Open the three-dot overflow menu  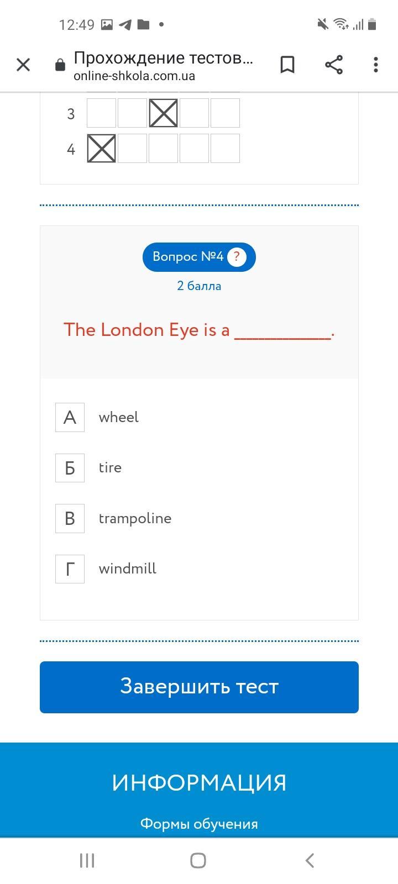pyautogui.click(x=376, y=65)
